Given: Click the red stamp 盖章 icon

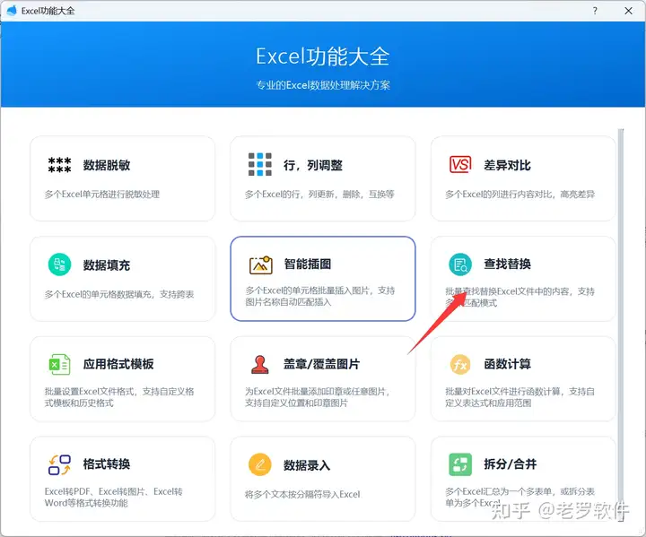Looking at the screenshot, I should pyautogui.click(x=260, y=365).
